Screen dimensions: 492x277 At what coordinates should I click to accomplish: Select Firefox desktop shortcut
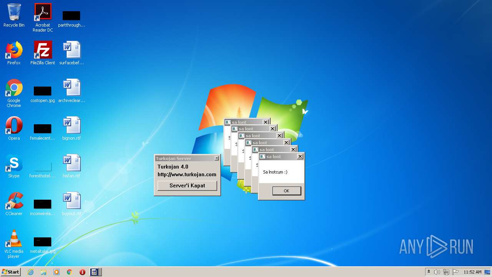(14, 53)
